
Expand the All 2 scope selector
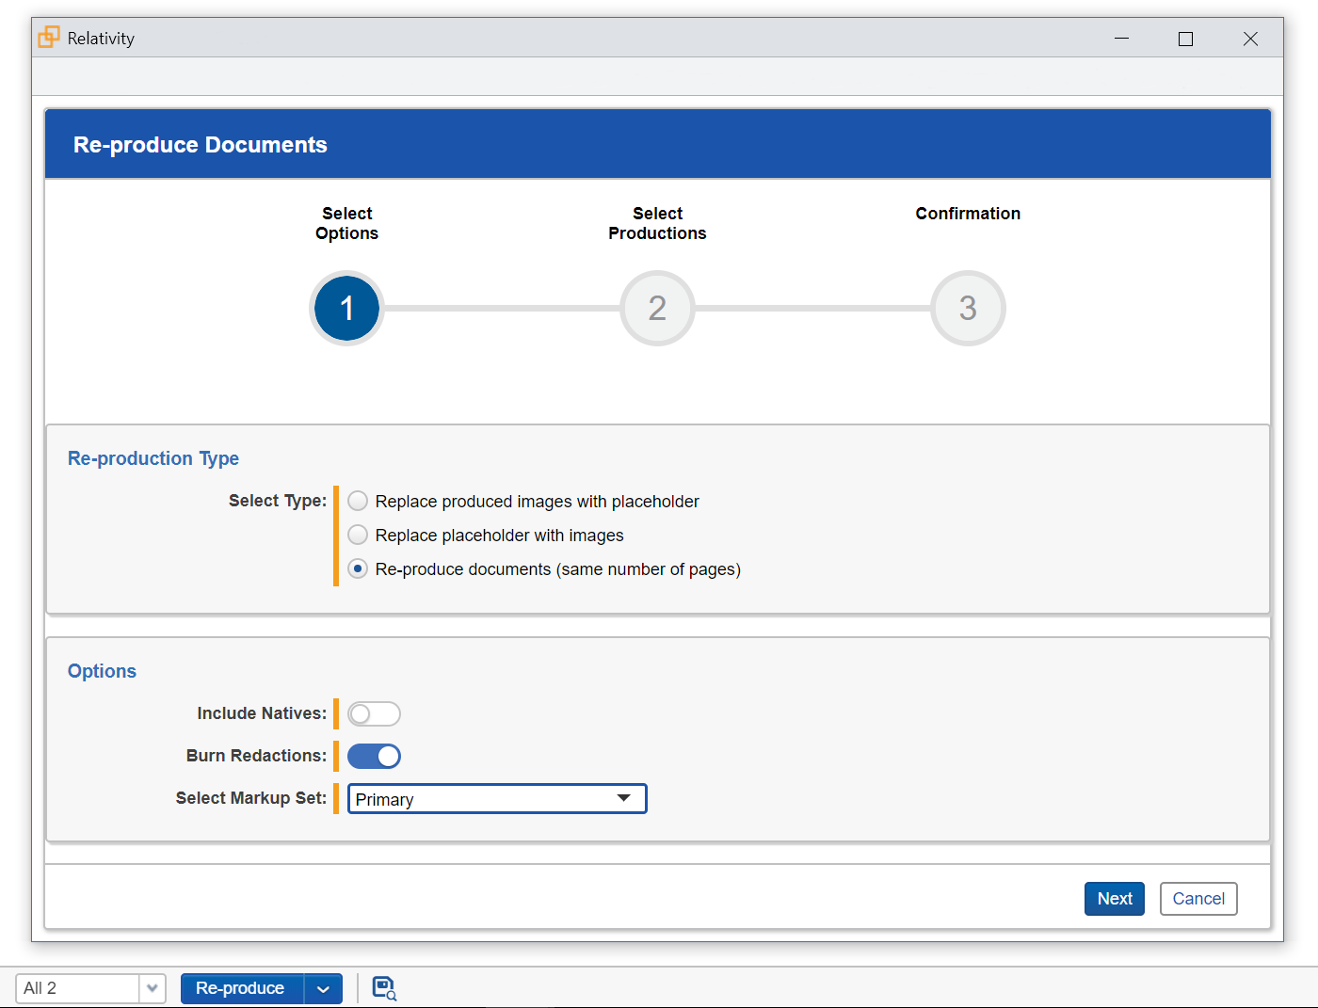coord(152,988)
